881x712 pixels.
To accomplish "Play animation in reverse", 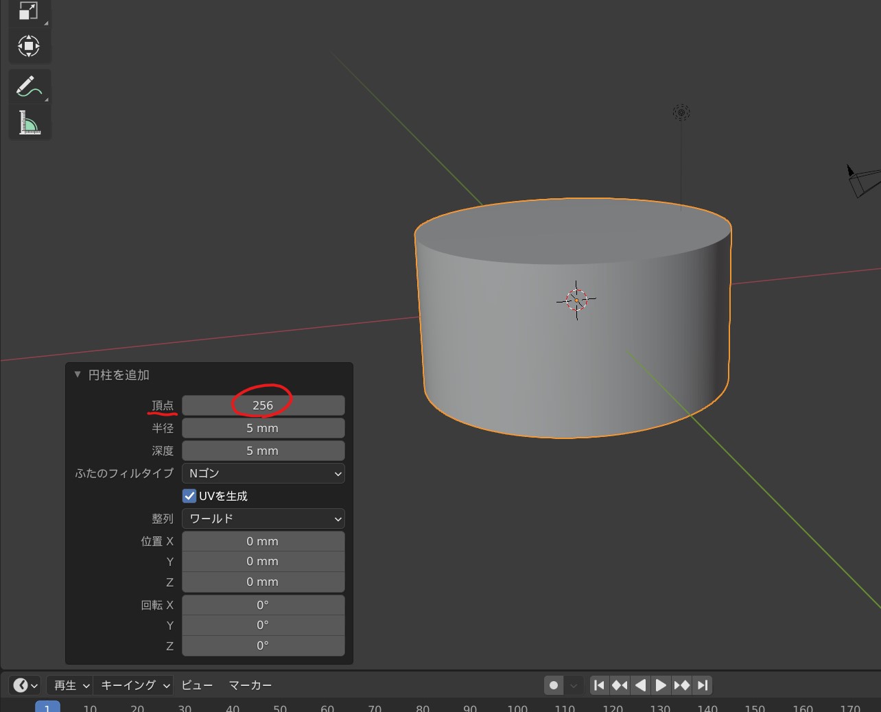I will (x=640, y=685).
